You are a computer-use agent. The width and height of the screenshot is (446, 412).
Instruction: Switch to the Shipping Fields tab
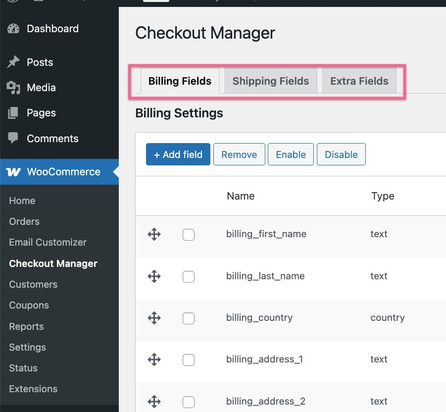pos(270,81)
